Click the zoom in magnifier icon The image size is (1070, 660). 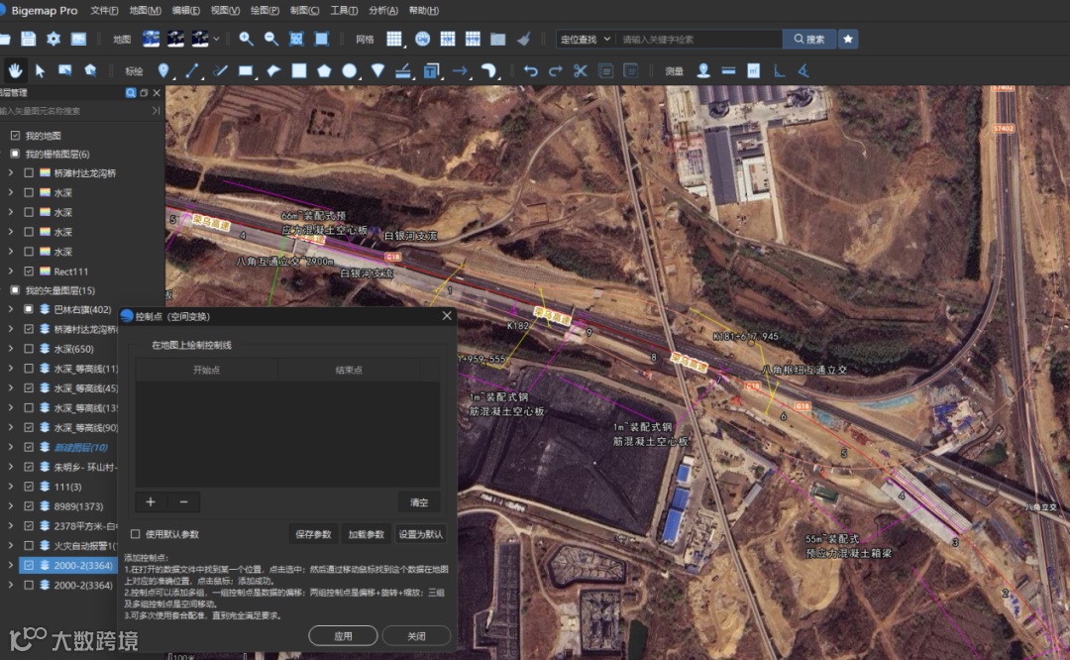pyautogui.click(x=246, y=39)
